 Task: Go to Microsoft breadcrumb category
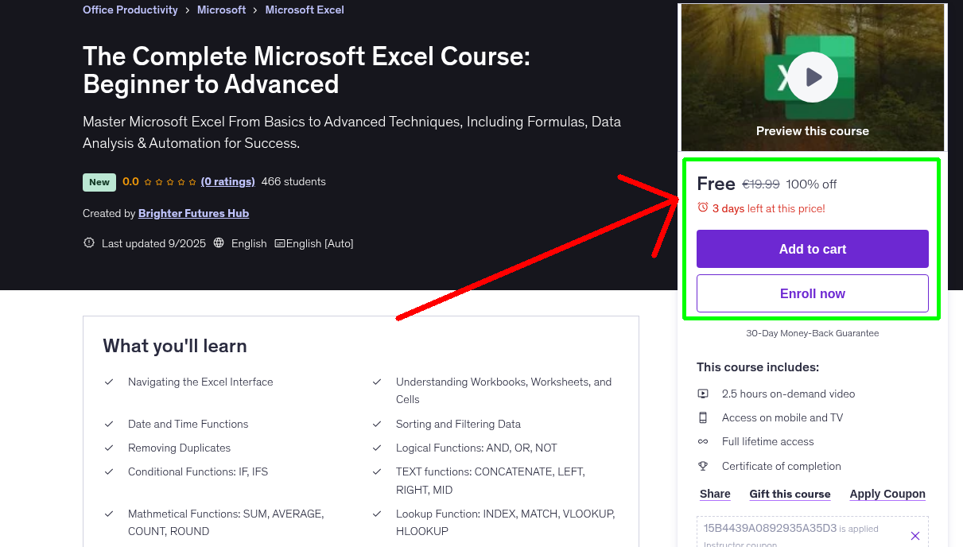(222, 10)
